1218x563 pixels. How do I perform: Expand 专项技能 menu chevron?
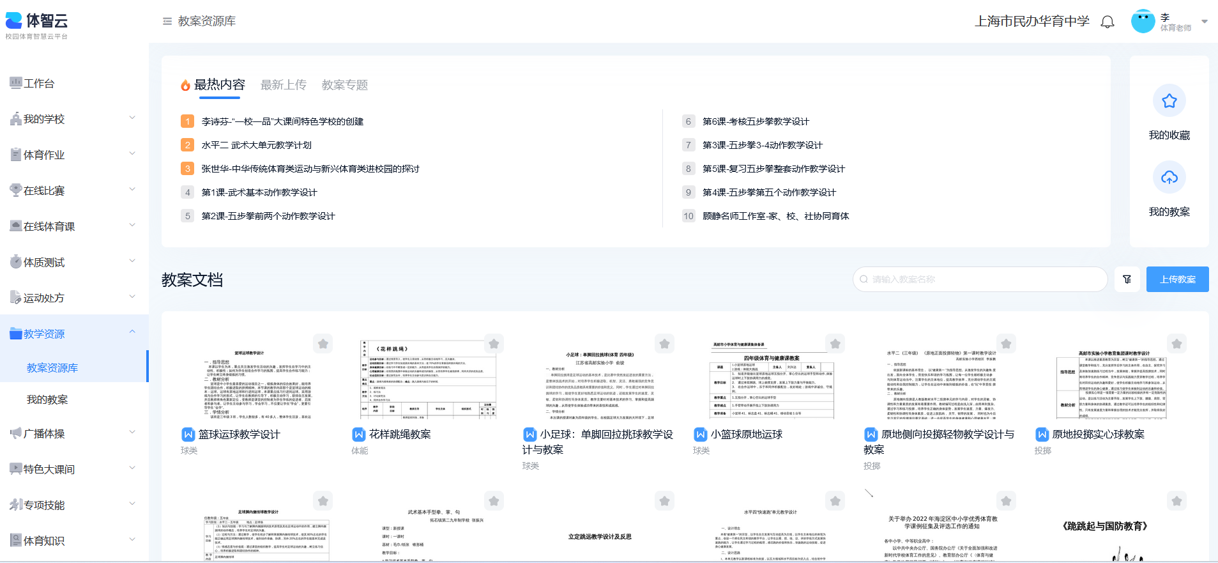point(132,504)
